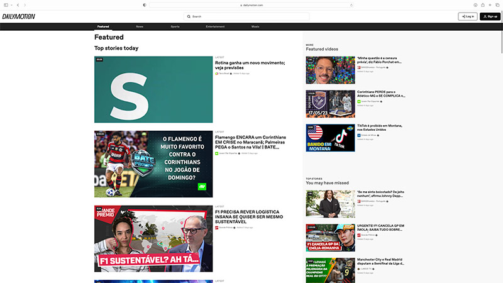Click the Safari share icon

483,5
